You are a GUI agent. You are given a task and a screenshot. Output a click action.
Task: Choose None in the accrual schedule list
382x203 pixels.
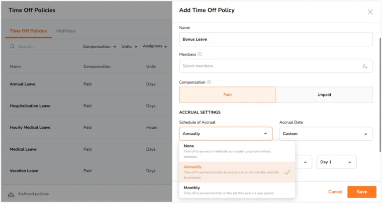tap(237, 151)
